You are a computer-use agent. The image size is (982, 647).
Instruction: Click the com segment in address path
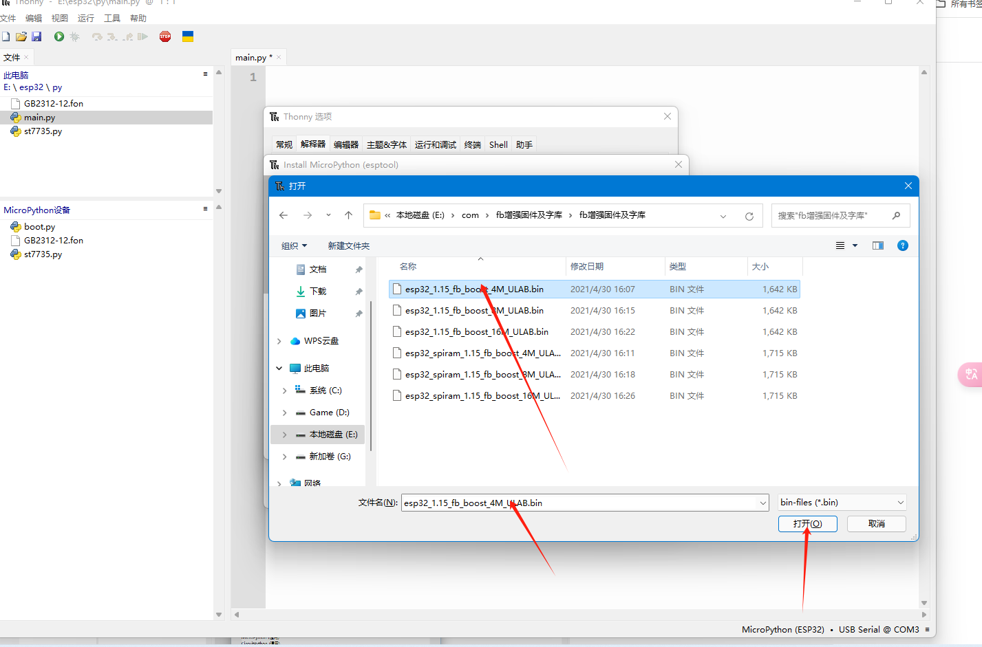coord(470,215)
